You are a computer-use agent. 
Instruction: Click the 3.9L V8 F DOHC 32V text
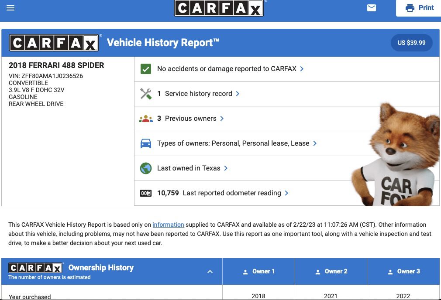click(37, 90)
